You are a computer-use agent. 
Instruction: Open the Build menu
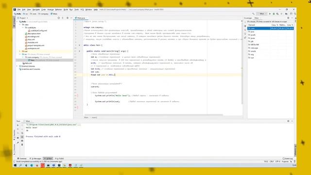(x=66, y=10)
